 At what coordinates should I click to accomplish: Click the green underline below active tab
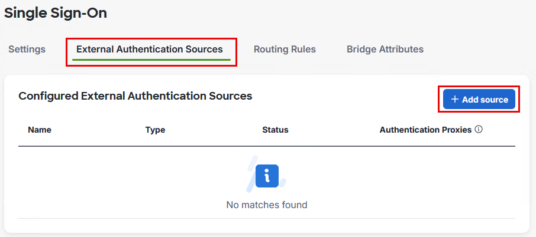pyautogui.click(x=150, y=60)
